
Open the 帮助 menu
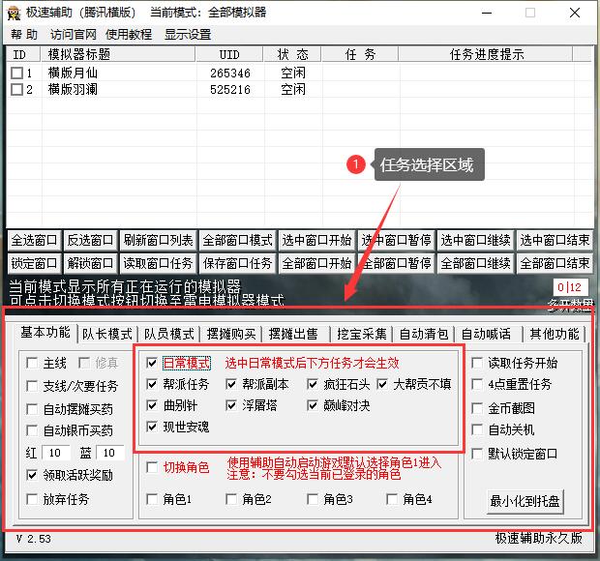click(x=23, y=35)
